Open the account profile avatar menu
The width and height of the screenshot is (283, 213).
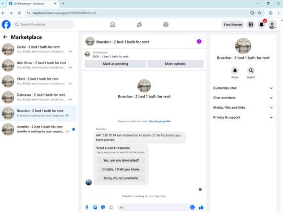coord(272,25)
